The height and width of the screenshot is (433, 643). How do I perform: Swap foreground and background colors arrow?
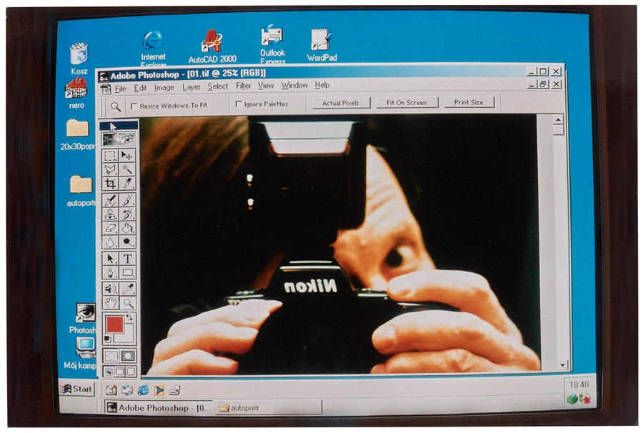click(129, 317)
